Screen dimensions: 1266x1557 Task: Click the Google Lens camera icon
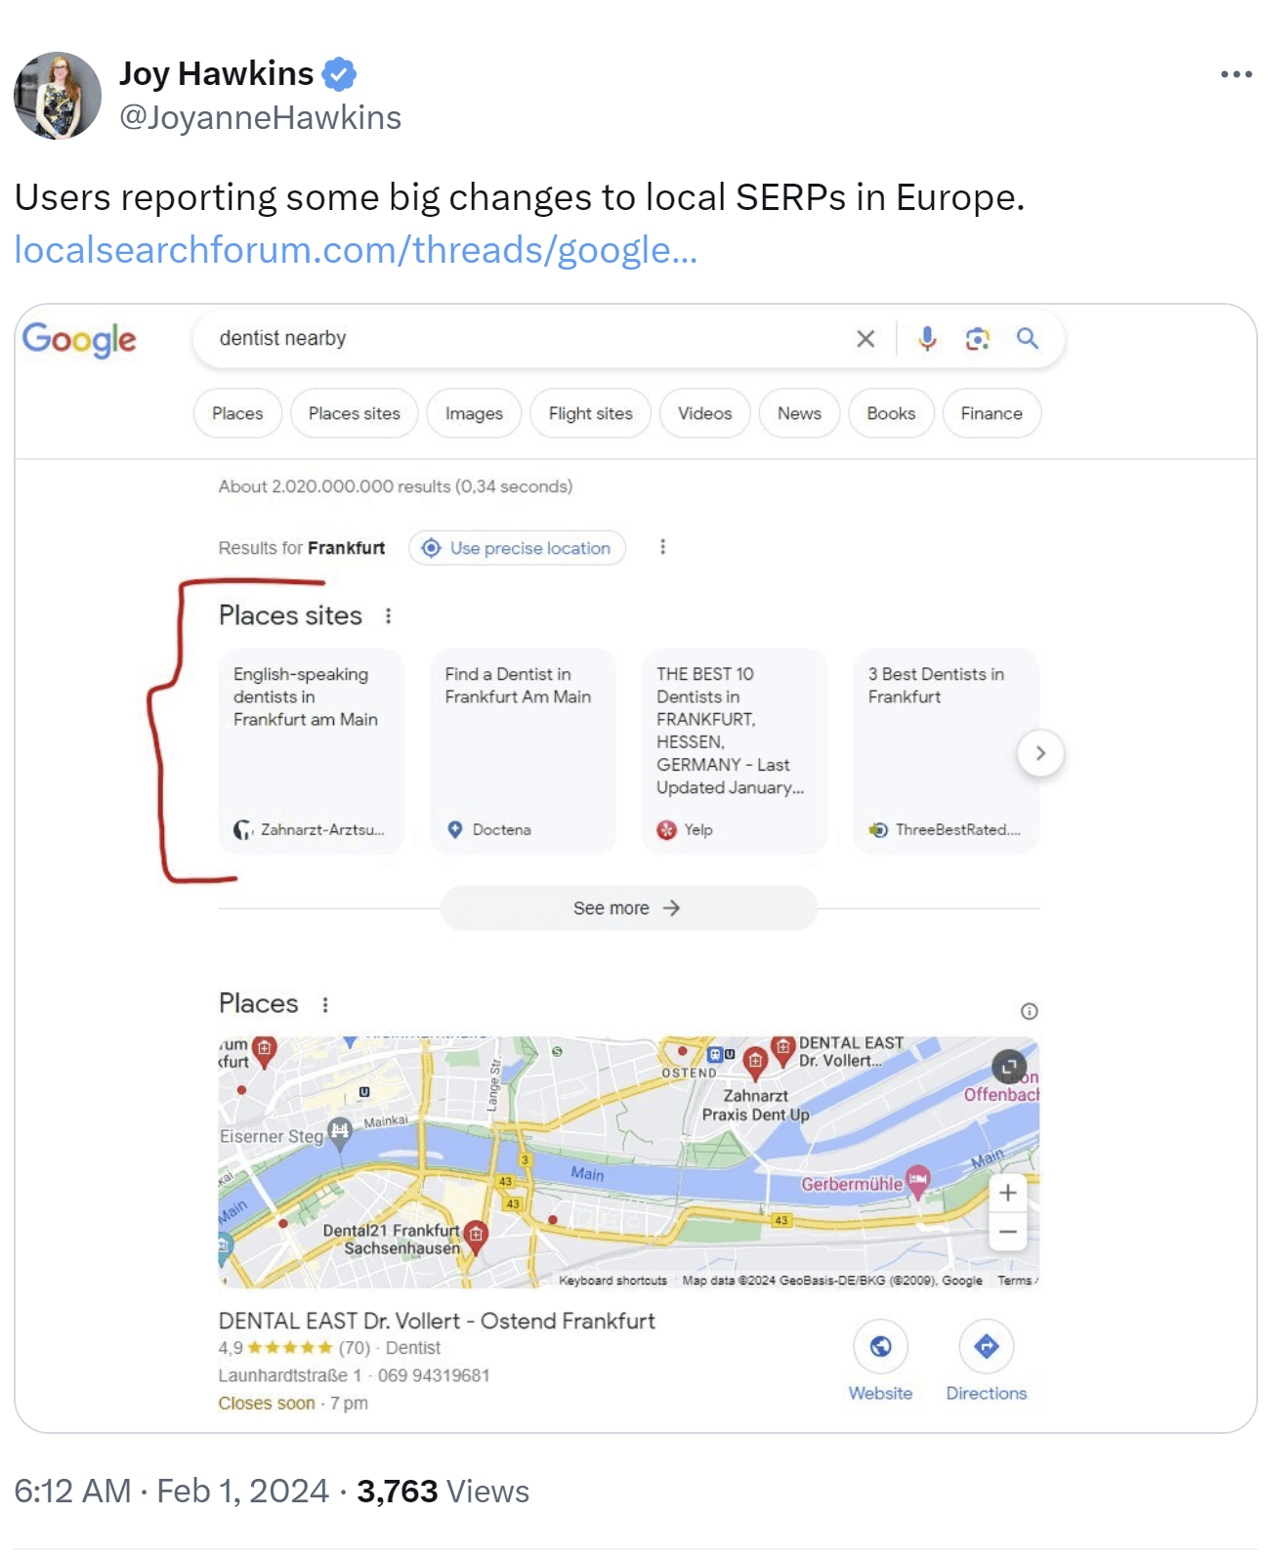977,339
